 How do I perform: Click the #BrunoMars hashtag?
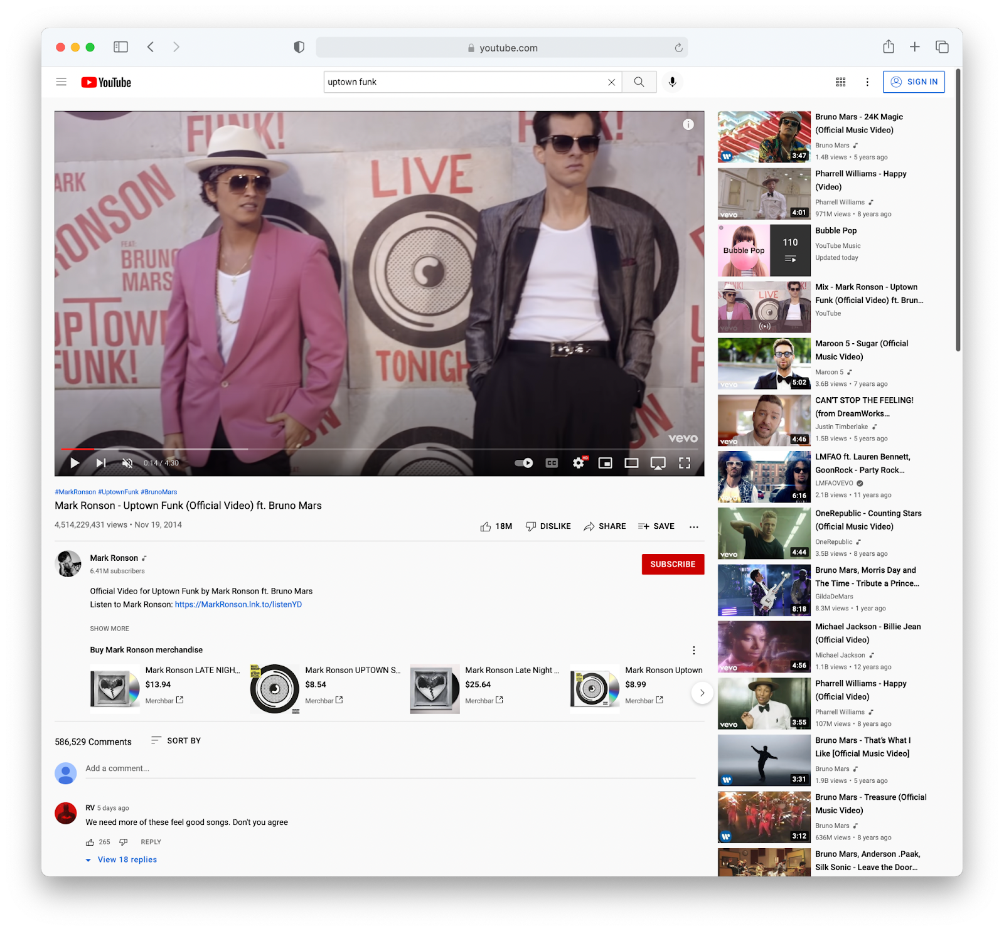[x=159, y=492]
